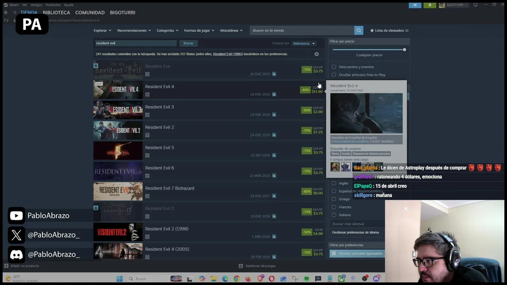The image size is (507, 285).
Task: Open the BIGOTURRI account dropdown at top right
Action: click(x=456, y=5)
